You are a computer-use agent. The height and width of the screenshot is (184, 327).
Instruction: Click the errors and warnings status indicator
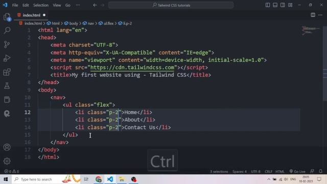click(x=12, y=171)
